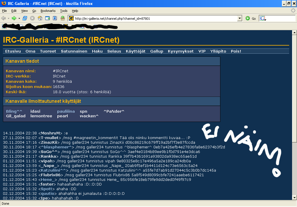Open a new tab with the new-tab icon
This screenshot has height=207, width=297.
tap(47, 18)
